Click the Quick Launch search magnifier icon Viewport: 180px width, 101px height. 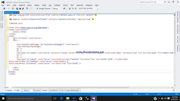165,2
